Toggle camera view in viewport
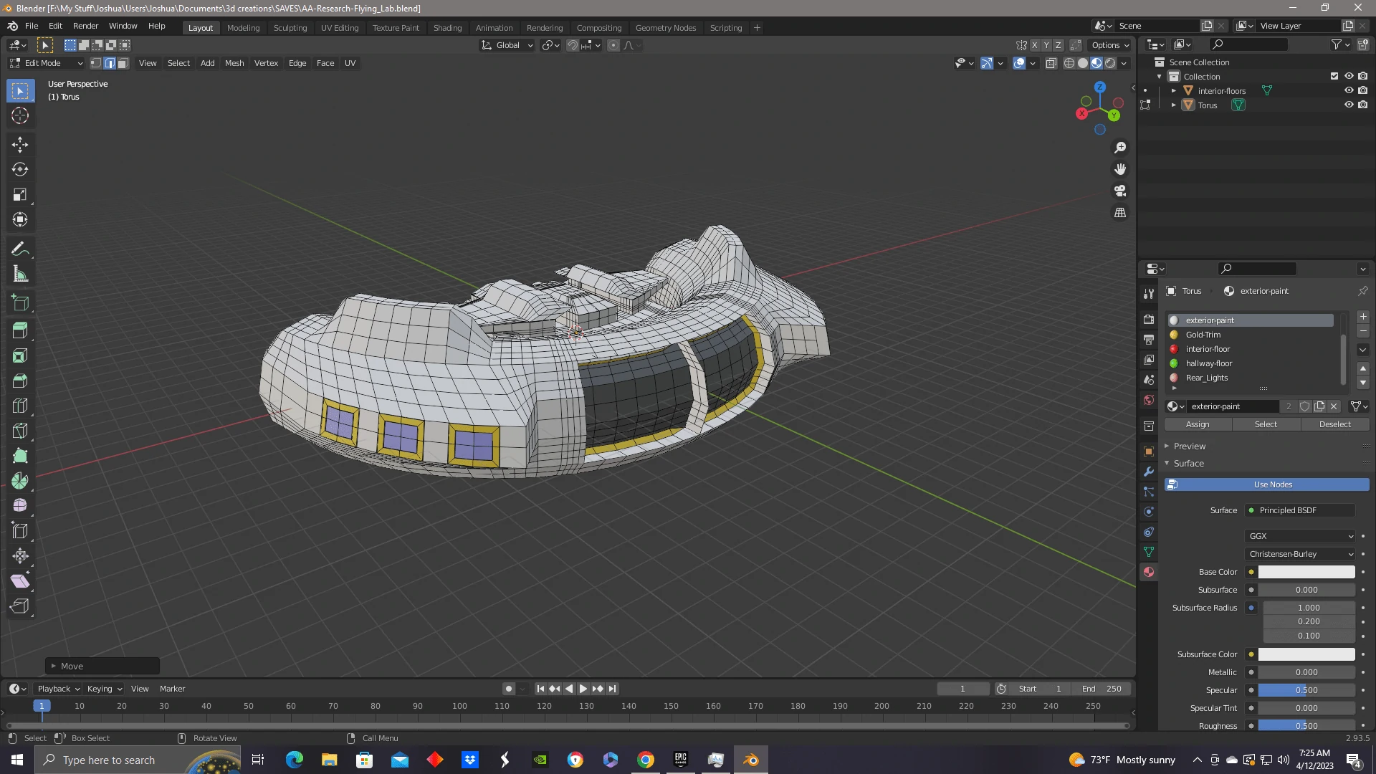 coord(1120,191)
